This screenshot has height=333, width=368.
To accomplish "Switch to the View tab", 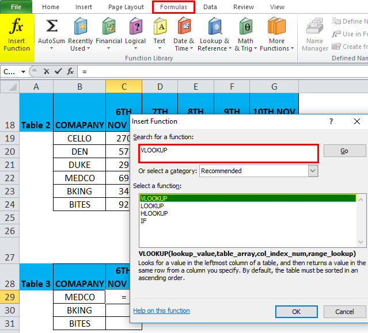I will [x=277, y=7].
